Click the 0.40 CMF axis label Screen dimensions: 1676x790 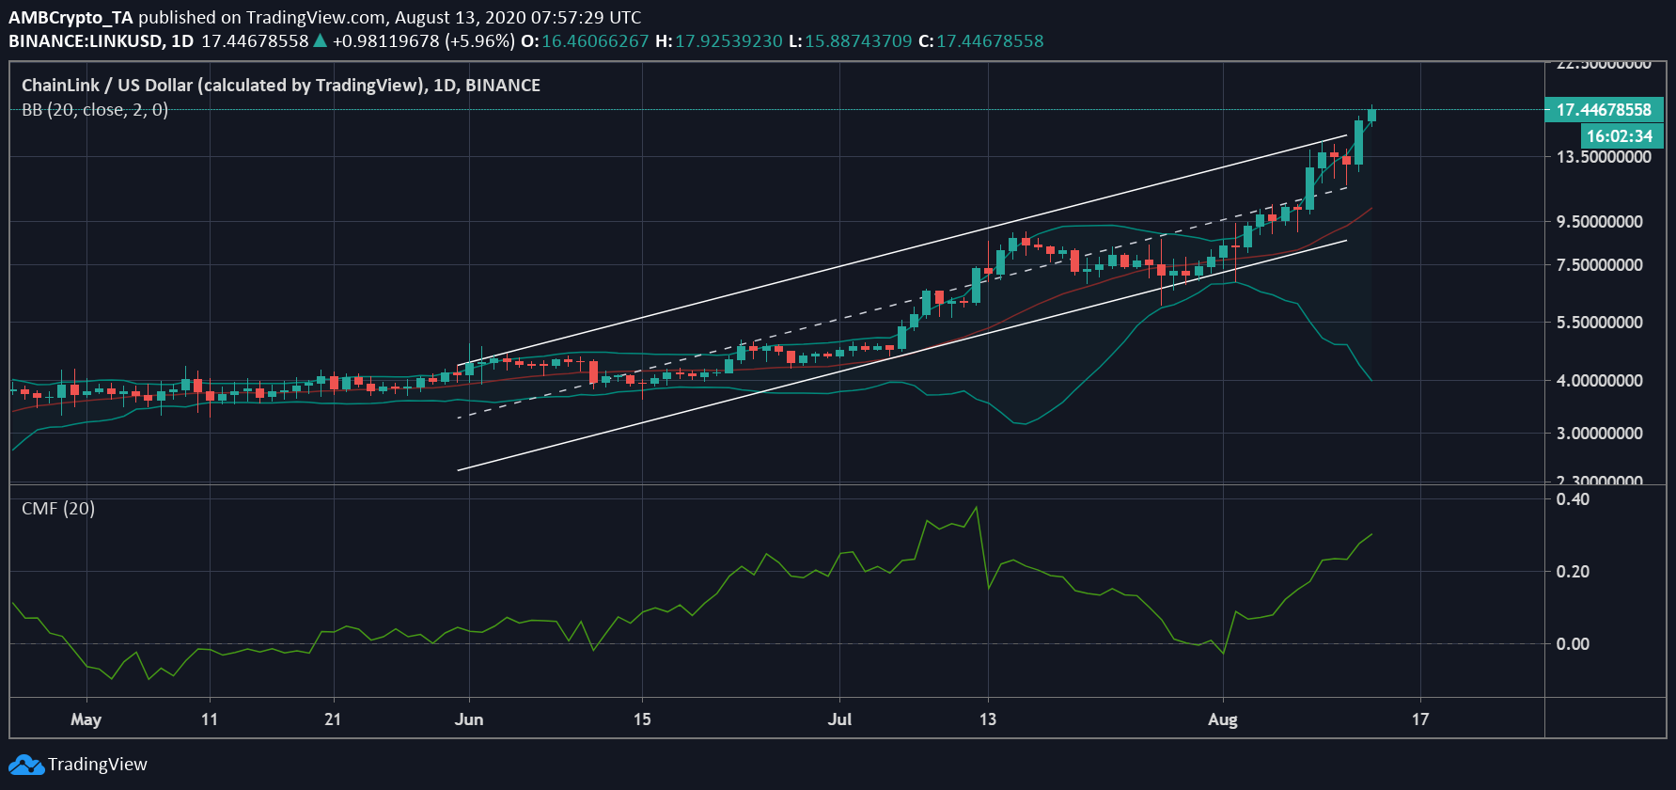coord(1573,499)
